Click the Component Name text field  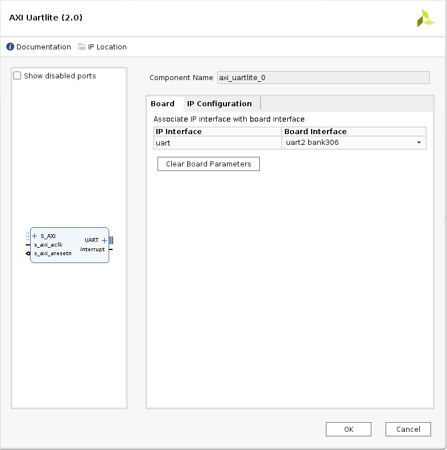point(323,78)
